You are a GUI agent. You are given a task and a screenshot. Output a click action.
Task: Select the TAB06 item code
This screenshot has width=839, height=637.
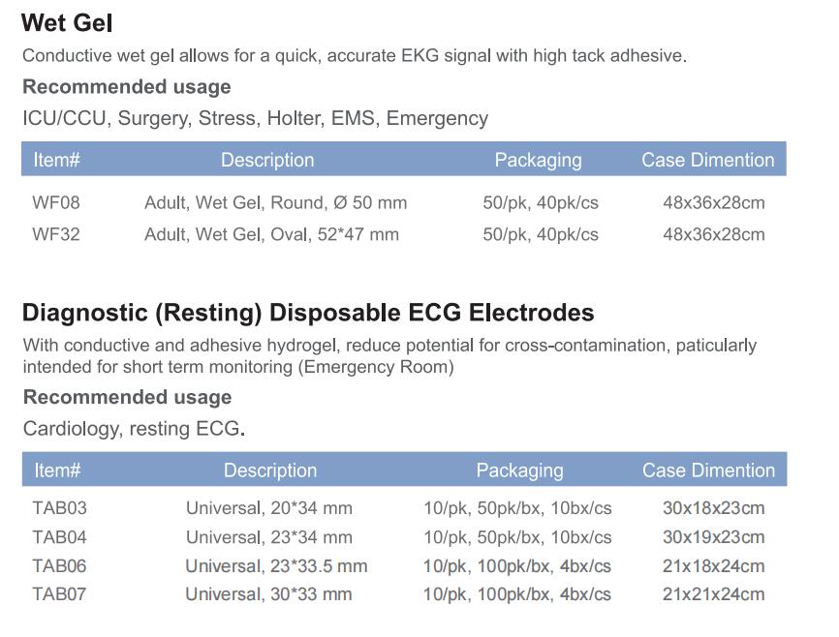coord(59,566)
